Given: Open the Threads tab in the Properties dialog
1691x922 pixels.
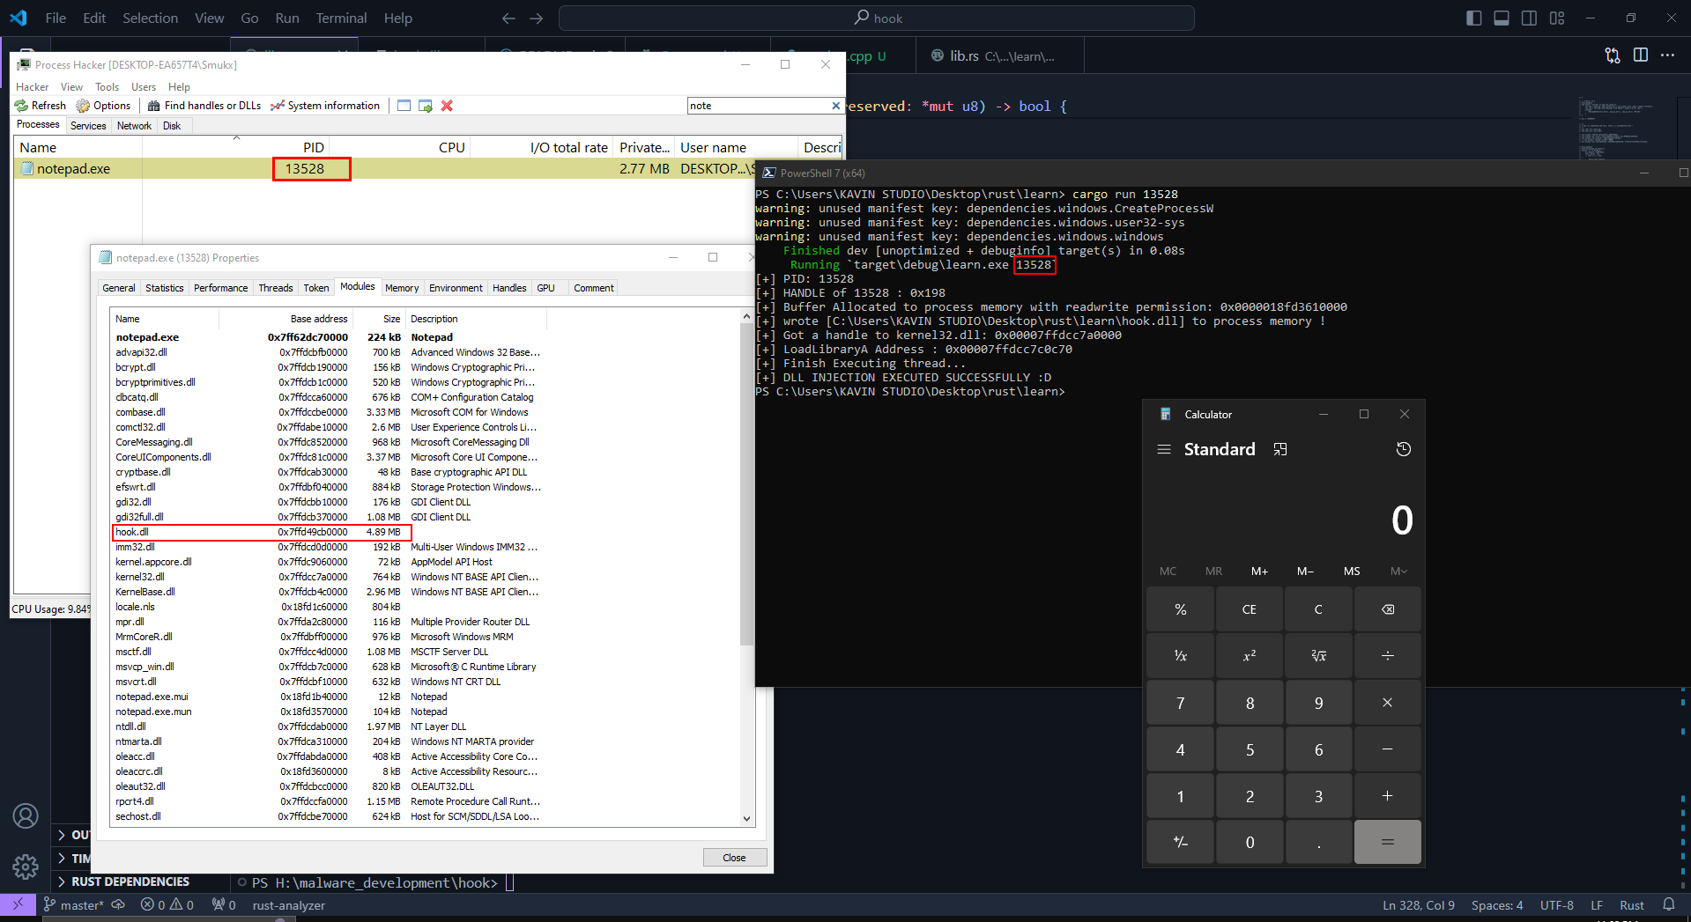Looking at the screenshot, I should [276, 288].
